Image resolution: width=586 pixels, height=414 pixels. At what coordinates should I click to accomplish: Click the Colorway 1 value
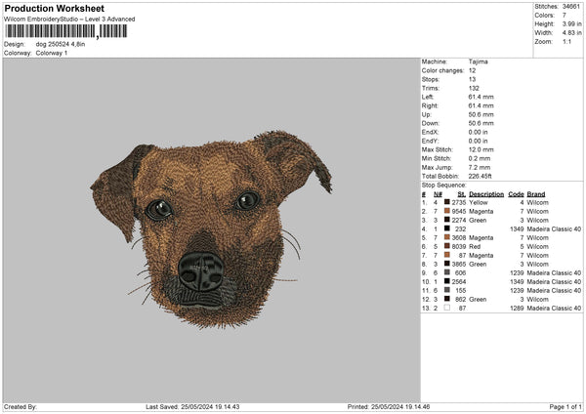52,53
